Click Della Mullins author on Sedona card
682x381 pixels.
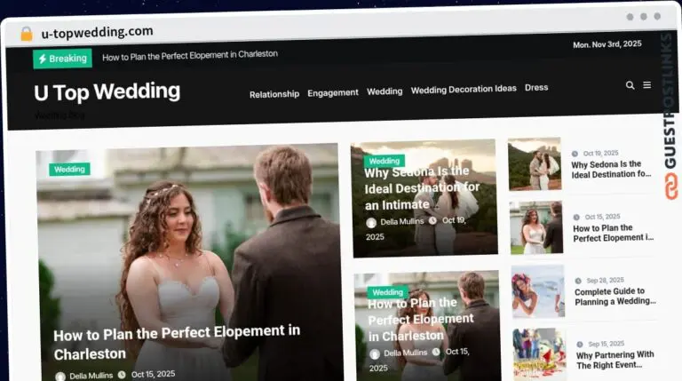pyautogui.click(x=402, y=222)
